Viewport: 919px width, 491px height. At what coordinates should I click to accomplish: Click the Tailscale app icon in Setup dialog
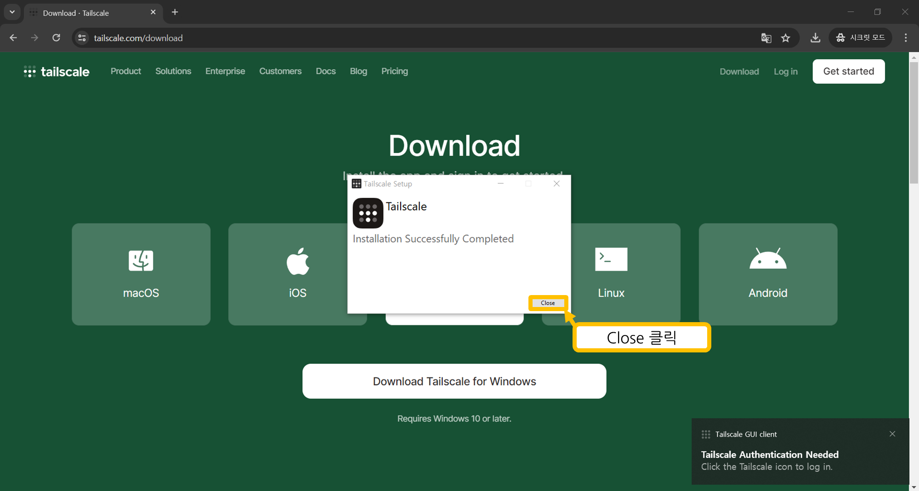pos(368,213)
